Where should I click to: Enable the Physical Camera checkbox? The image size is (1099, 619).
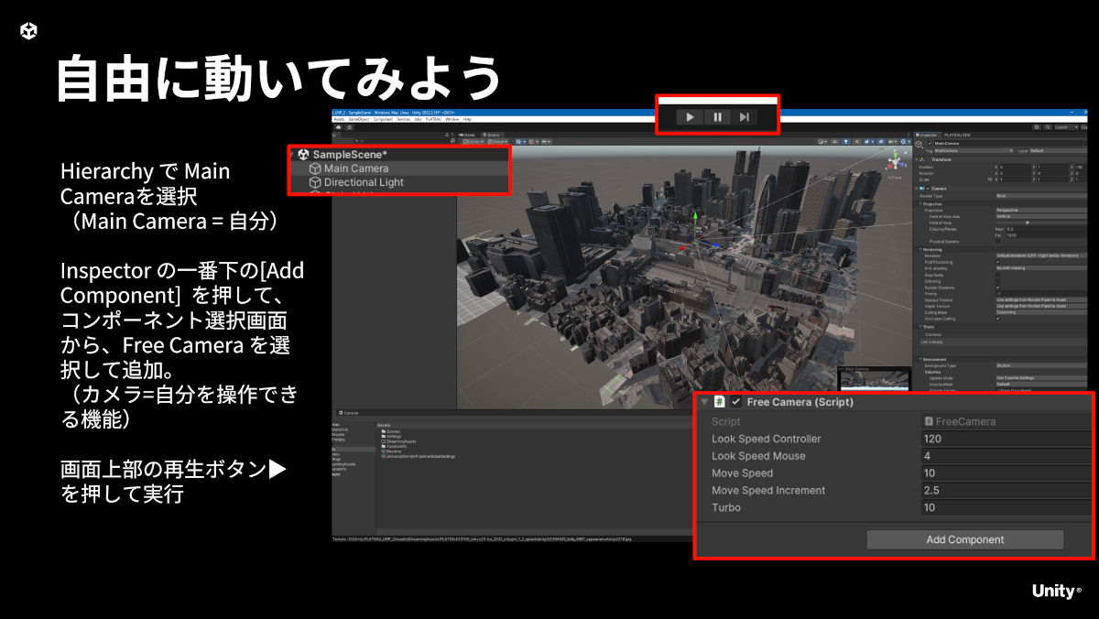(x=998, y=242)
